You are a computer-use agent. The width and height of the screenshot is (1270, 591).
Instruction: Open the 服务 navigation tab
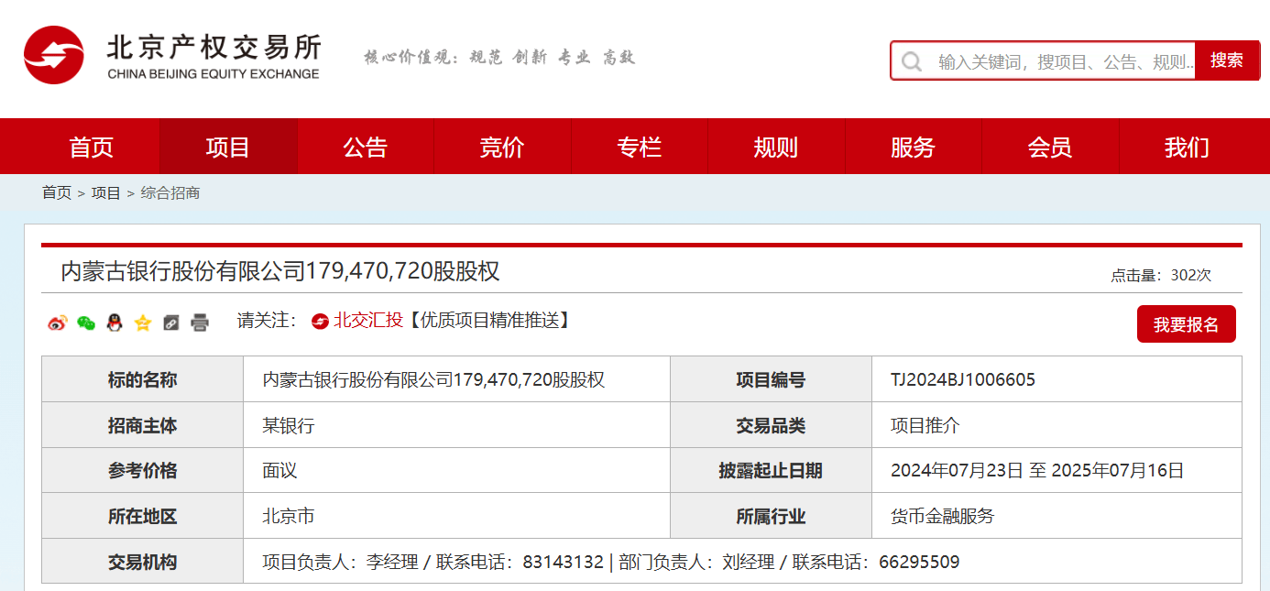click(x=913, y=147)
